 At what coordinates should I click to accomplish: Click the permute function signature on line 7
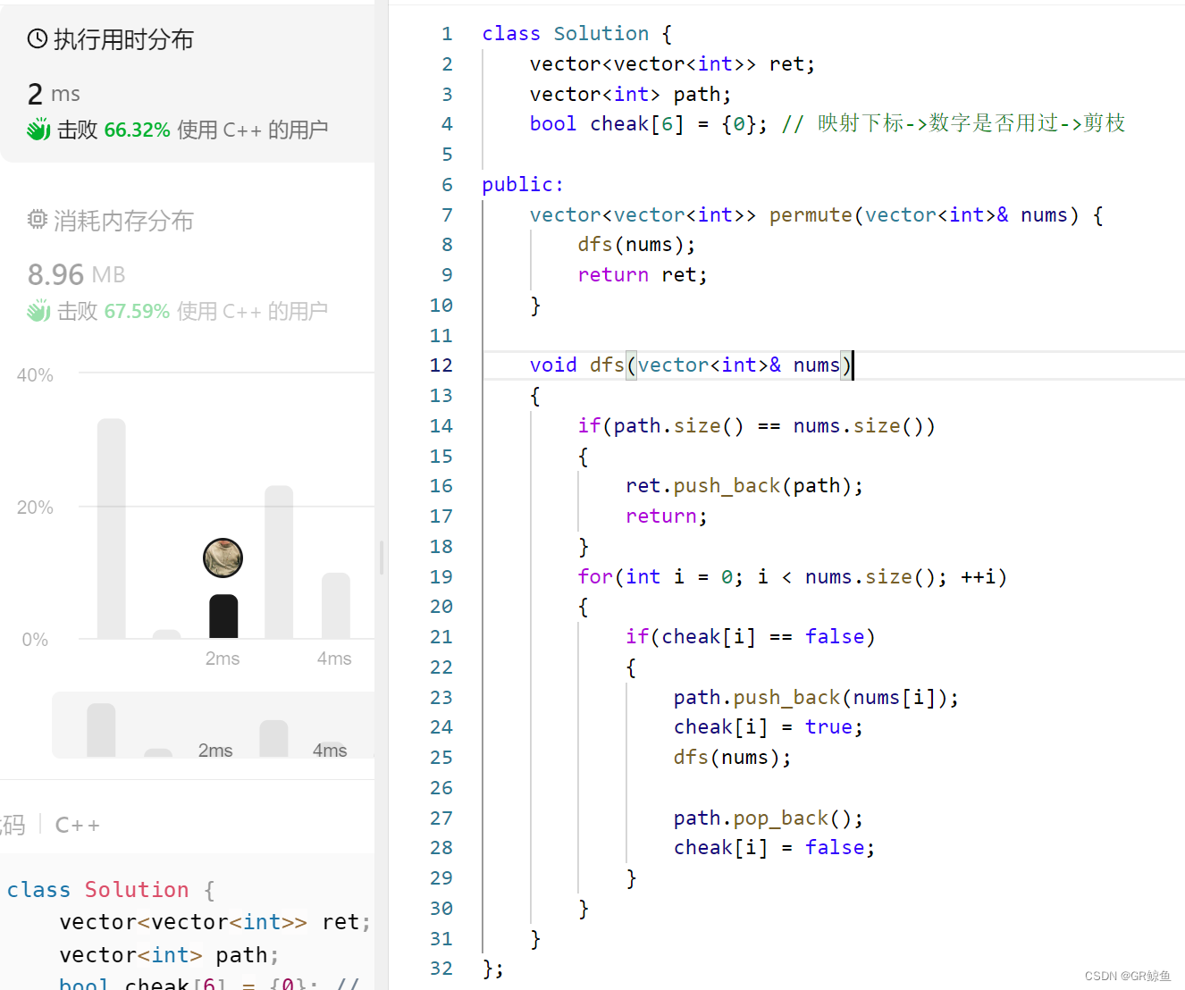816,215
